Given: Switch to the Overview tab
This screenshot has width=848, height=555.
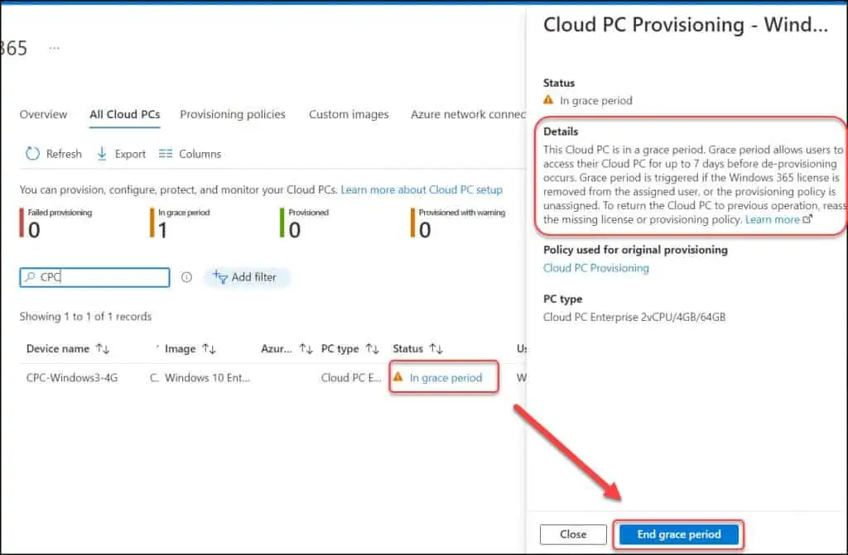Looking at the screenshot, I should pos(43,115).
